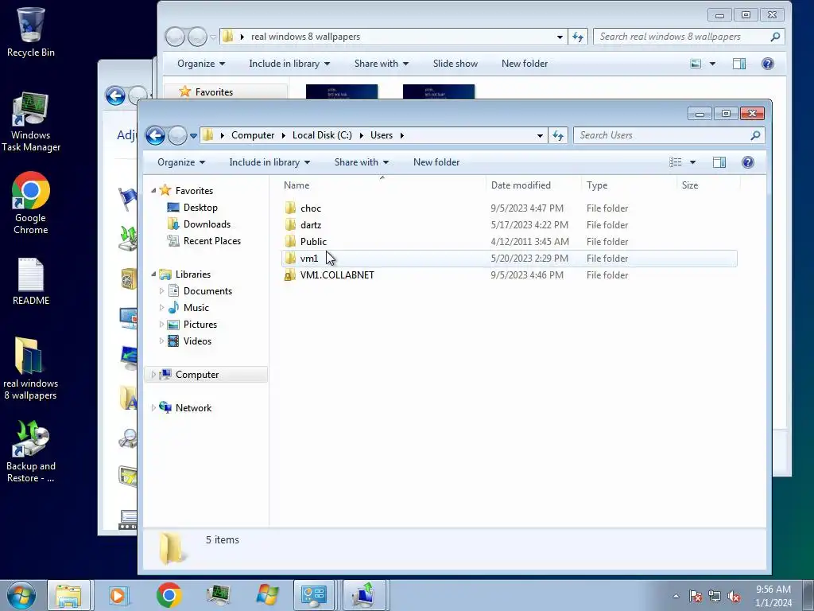Open Windows Task Manager desktop shortcut
The image size is (814, 611).
click(x=31, y=122)
